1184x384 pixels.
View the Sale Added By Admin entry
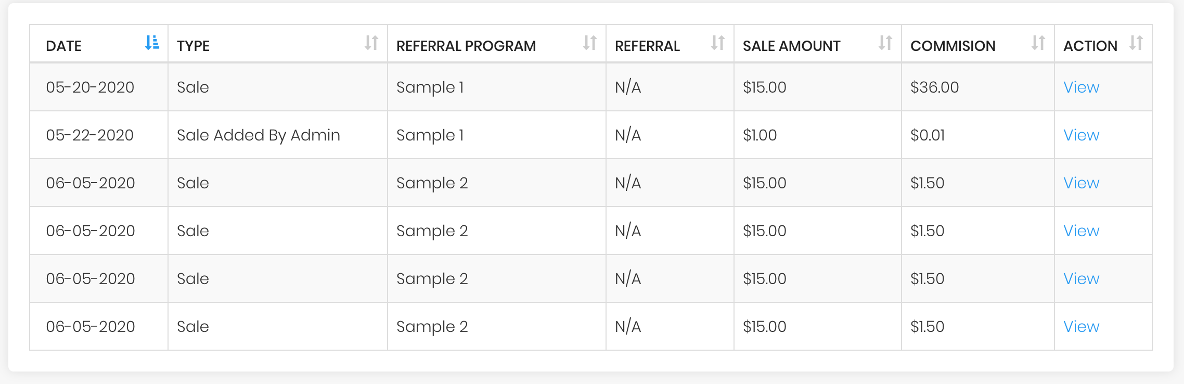[1081, 135]
